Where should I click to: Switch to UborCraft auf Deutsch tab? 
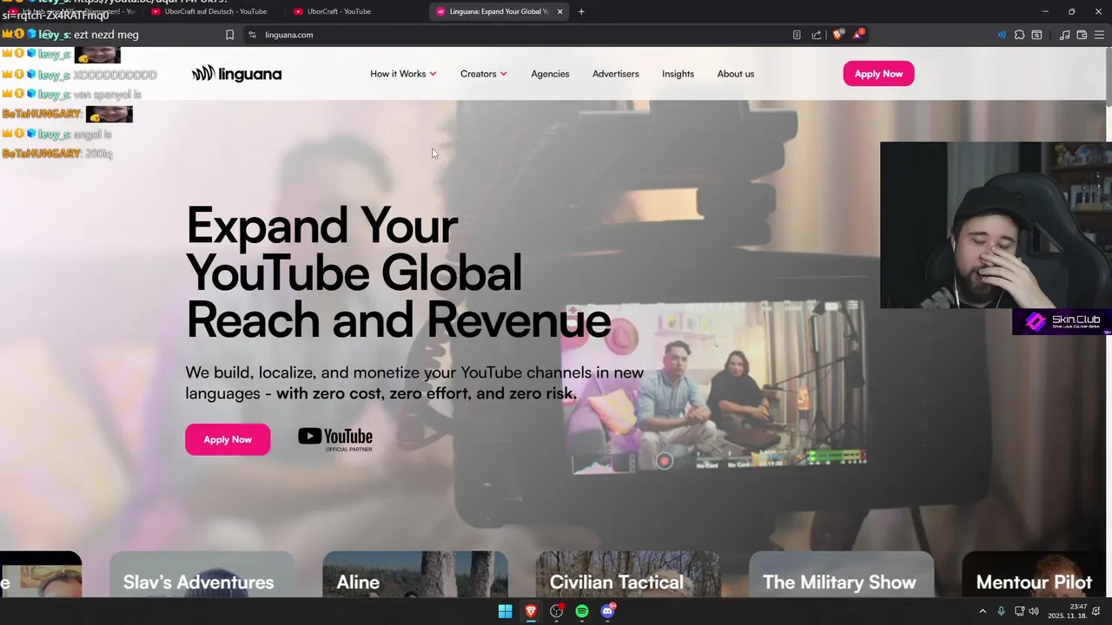[215, 11]
